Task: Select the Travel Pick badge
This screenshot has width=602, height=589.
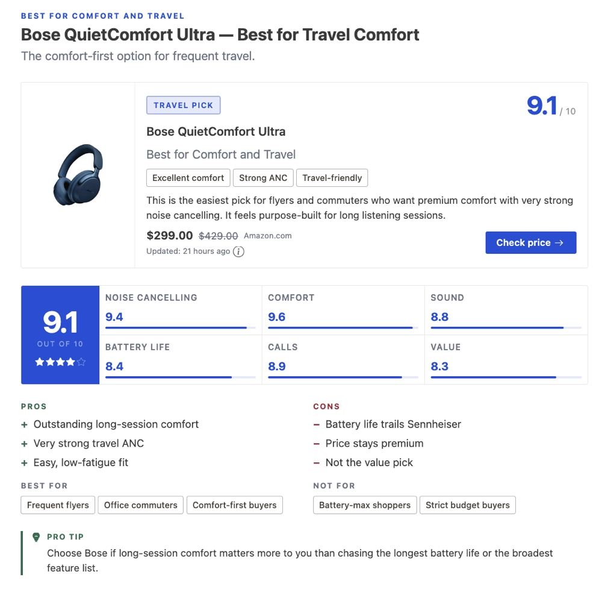Action: (183, 106)
